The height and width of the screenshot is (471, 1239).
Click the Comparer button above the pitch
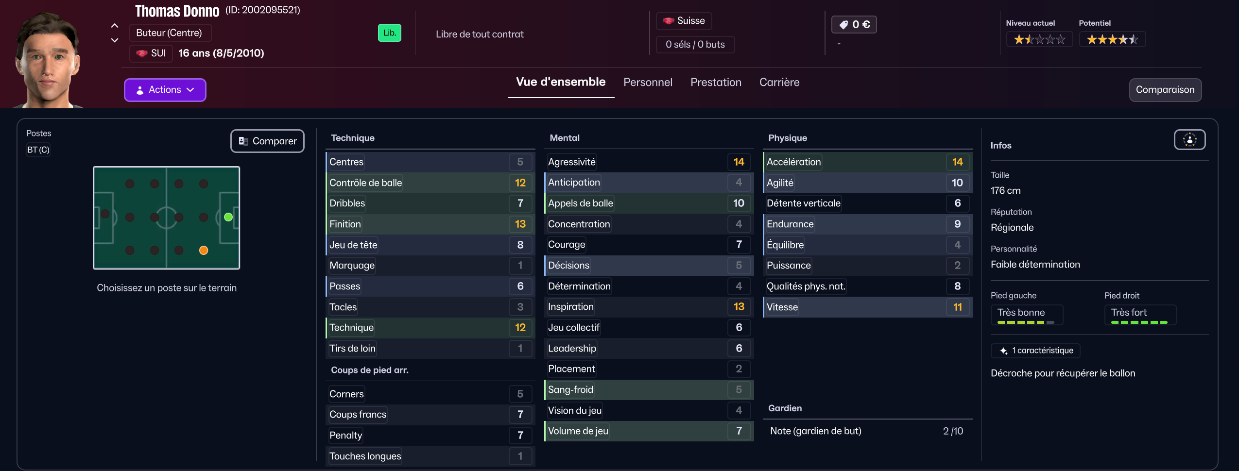coord(267,141)
